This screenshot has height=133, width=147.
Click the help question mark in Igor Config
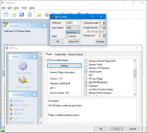92,16
